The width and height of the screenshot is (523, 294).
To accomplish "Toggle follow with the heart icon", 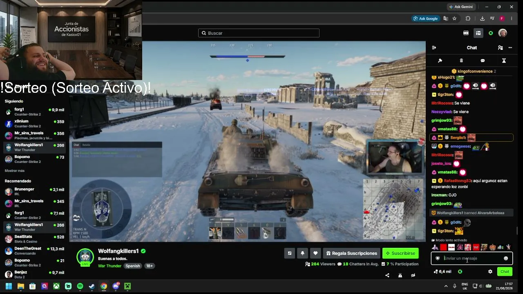I will 315,253.
